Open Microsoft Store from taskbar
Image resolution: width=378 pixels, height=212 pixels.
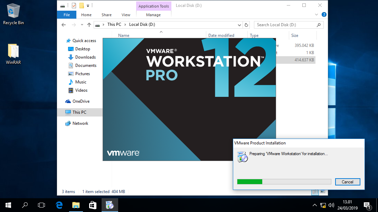click(93, 205)
